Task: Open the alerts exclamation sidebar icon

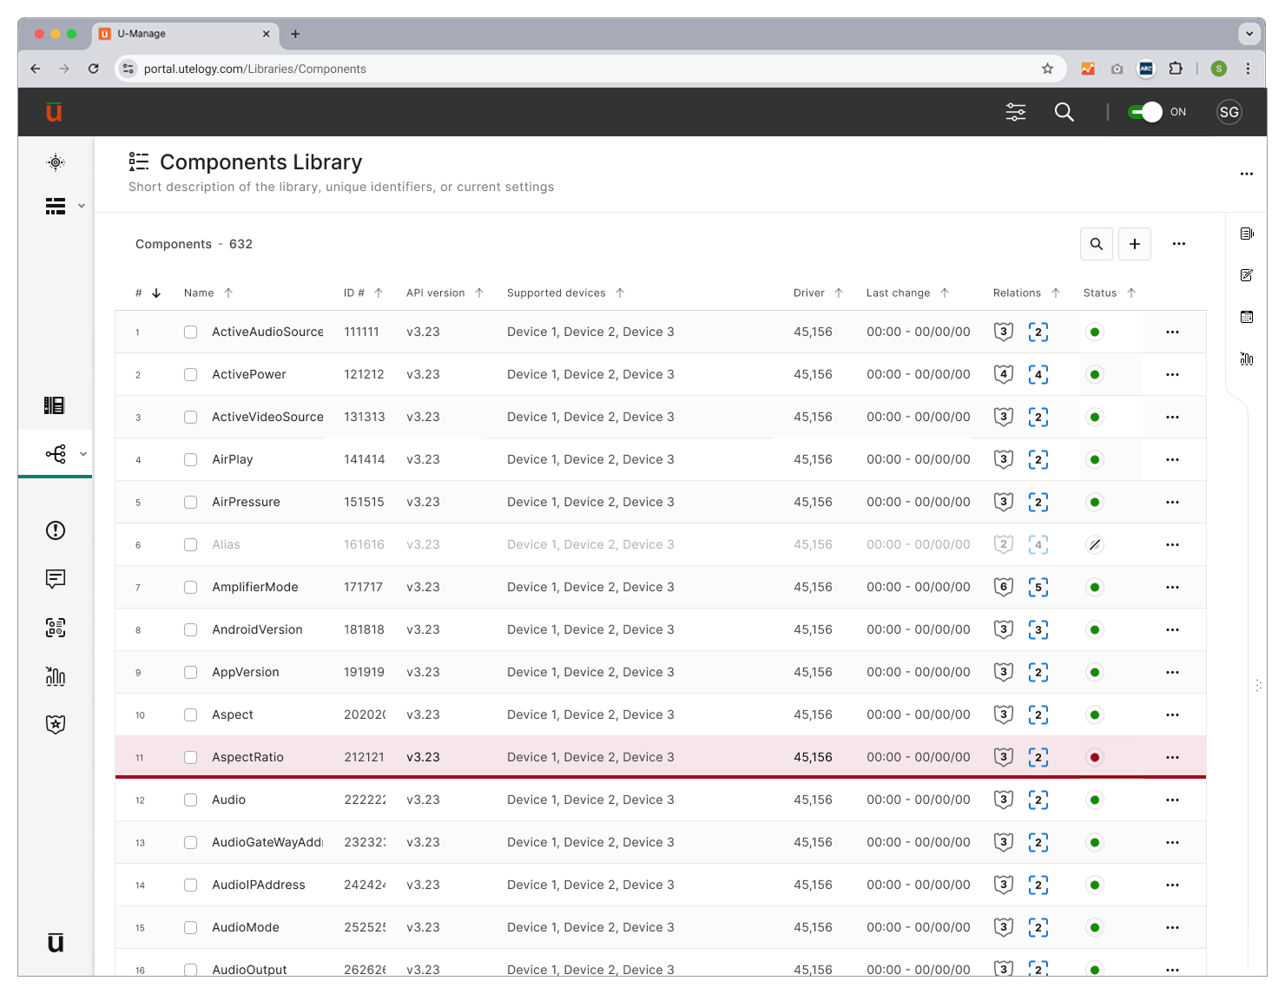Action: [56, 530]
